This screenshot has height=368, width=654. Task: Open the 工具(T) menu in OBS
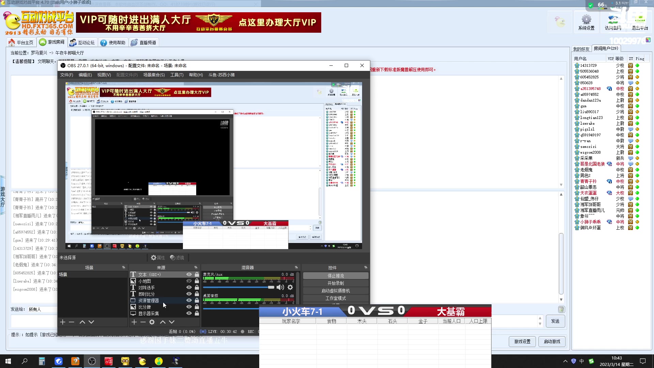pos(177,75)
